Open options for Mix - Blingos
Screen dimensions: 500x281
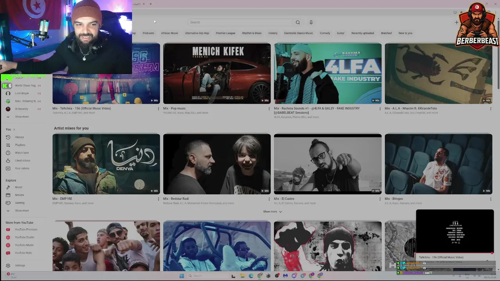491,199
